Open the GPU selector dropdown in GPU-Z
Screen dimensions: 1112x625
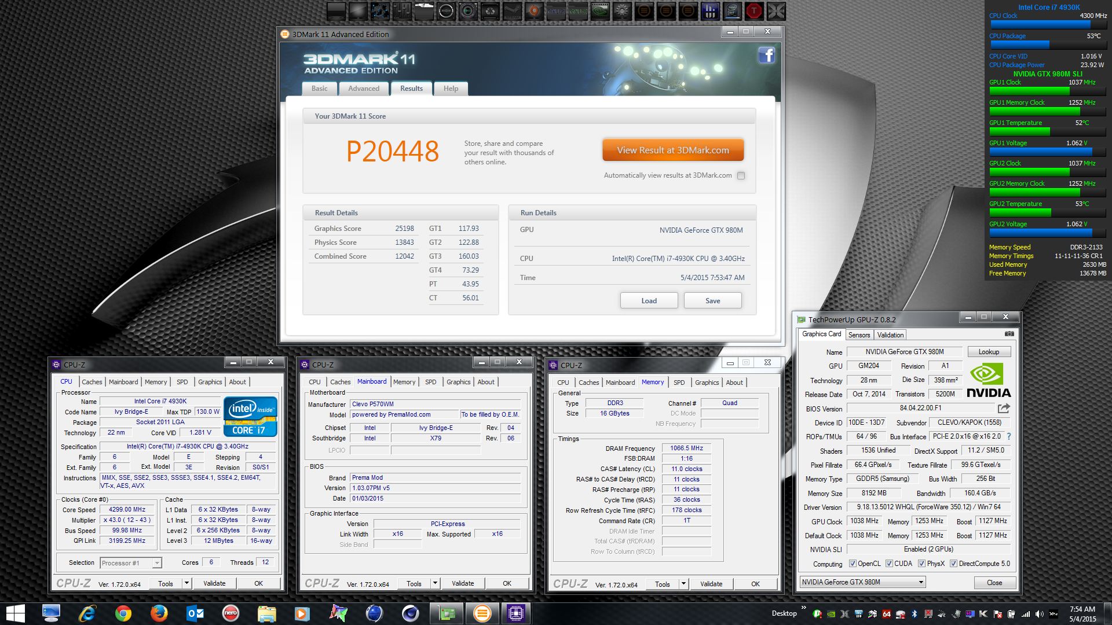coord(862,582)
